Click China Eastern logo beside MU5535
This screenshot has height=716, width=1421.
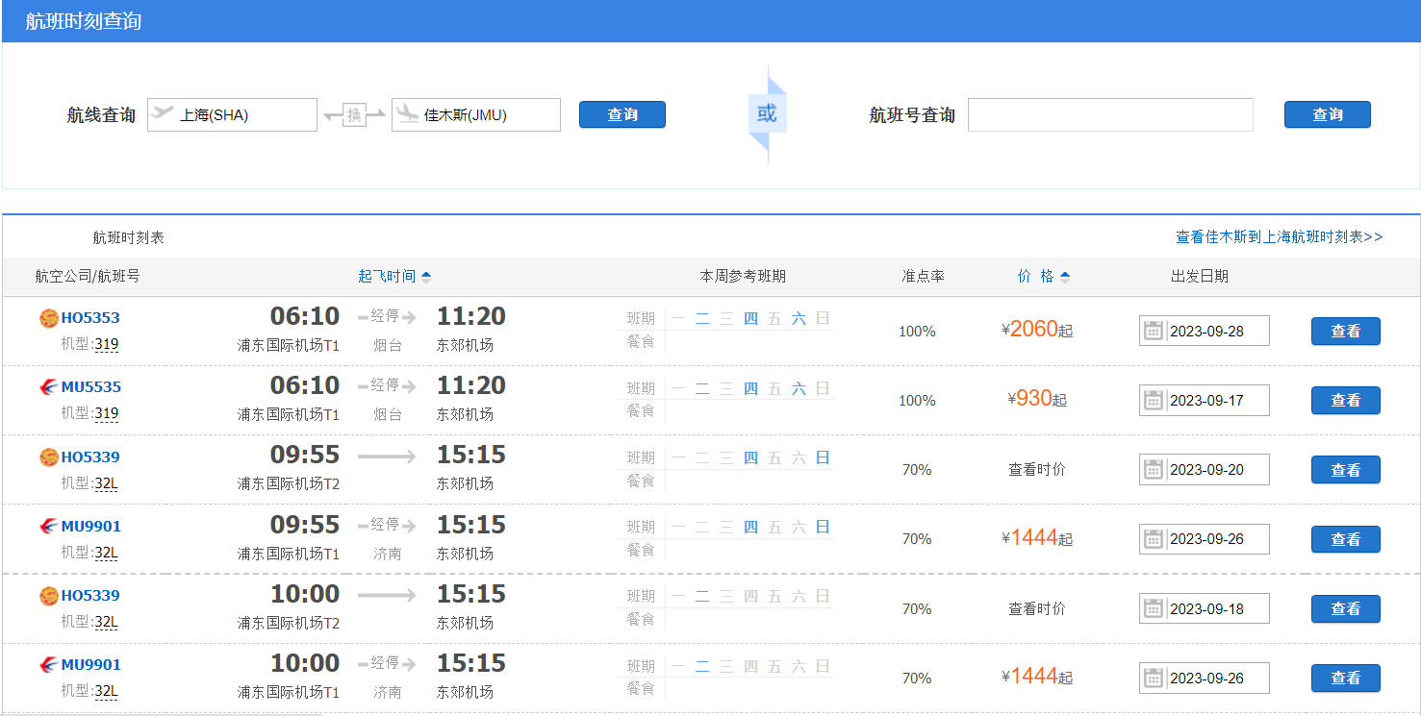pos(49,387)
